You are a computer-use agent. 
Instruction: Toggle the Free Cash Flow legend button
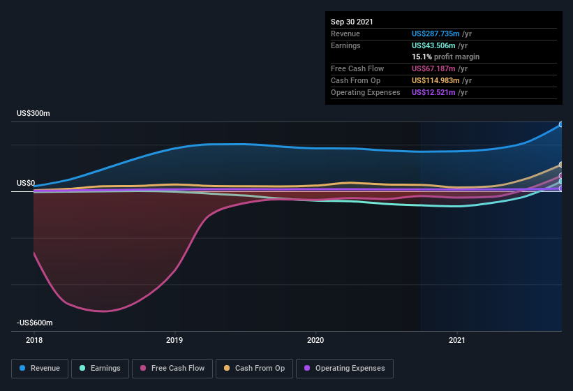[172, 369]
